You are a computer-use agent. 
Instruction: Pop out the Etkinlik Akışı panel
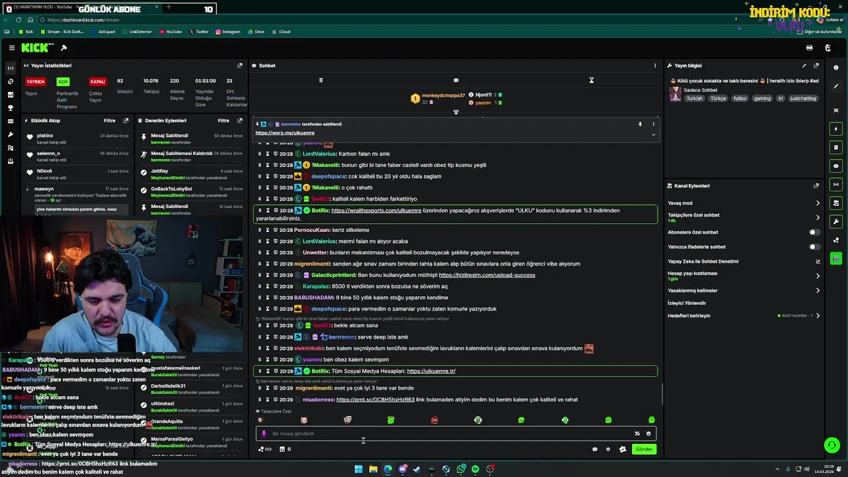[x=126, y=121]
